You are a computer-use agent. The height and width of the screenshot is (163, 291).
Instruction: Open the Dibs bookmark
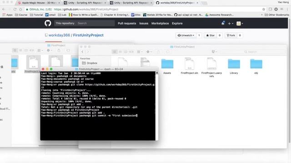pyautogui.click(x=136, y=15)
